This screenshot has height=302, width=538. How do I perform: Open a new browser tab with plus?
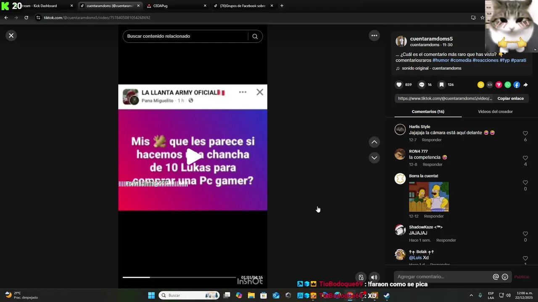282,6
